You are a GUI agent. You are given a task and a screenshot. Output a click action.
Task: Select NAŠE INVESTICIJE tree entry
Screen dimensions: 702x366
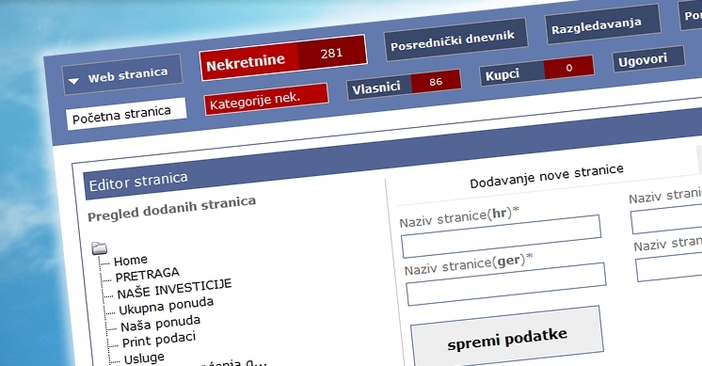(174, 288)
